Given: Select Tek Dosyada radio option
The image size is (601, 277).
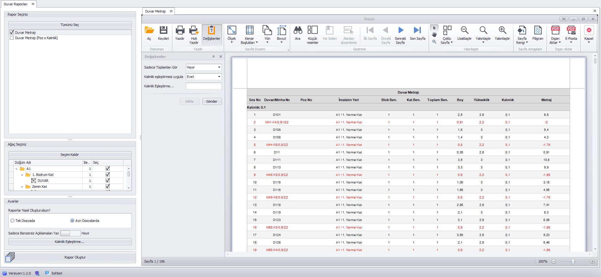Looking at the screenshot, I should [13, 221].
